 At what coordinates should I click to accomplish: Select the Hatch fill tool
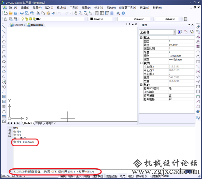point(4,97)
